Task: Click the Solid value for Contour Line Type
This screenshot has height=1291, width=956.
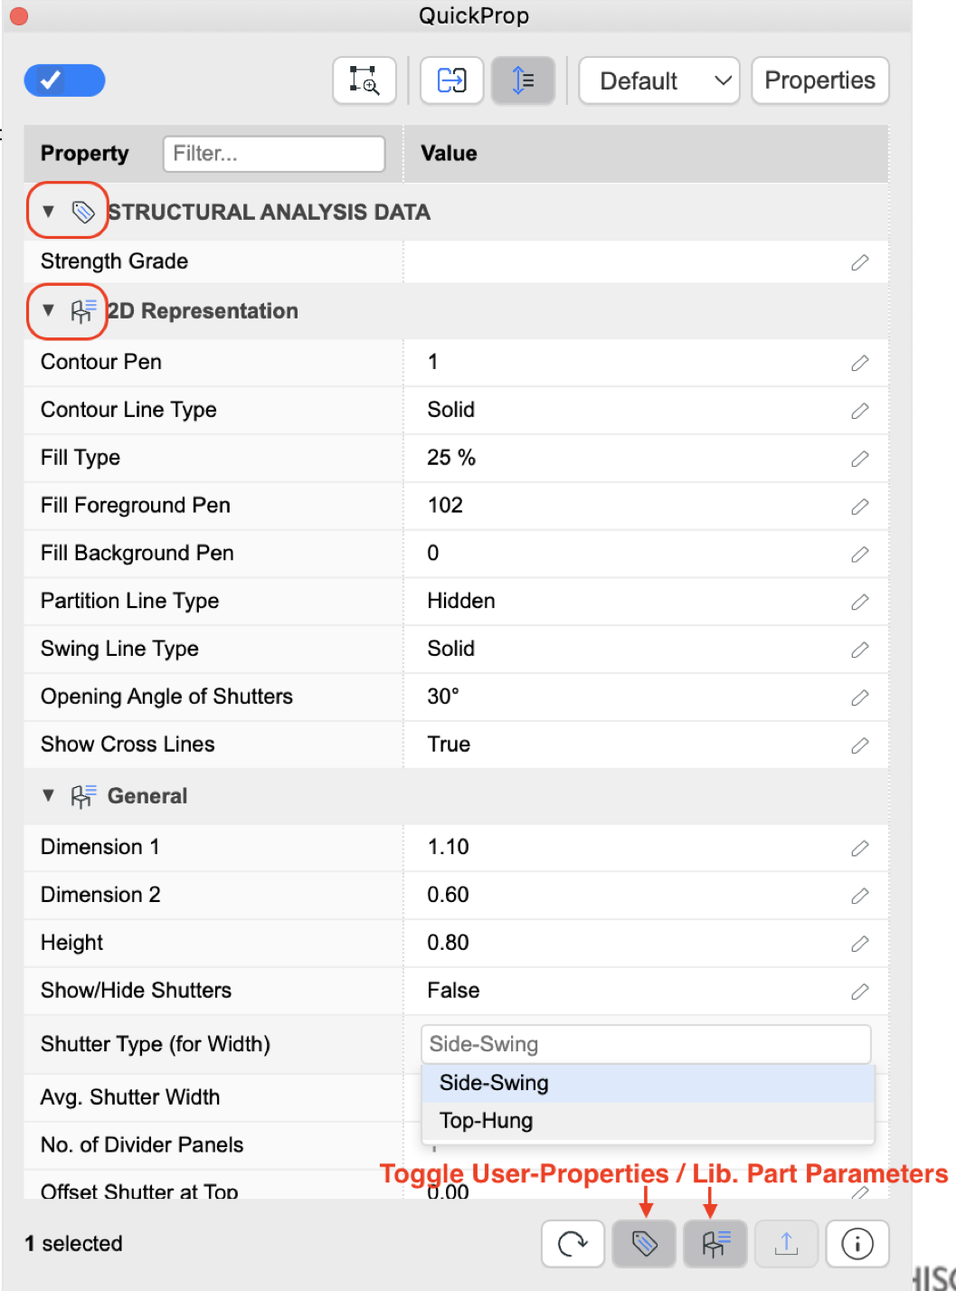Action: coord(451,410)
